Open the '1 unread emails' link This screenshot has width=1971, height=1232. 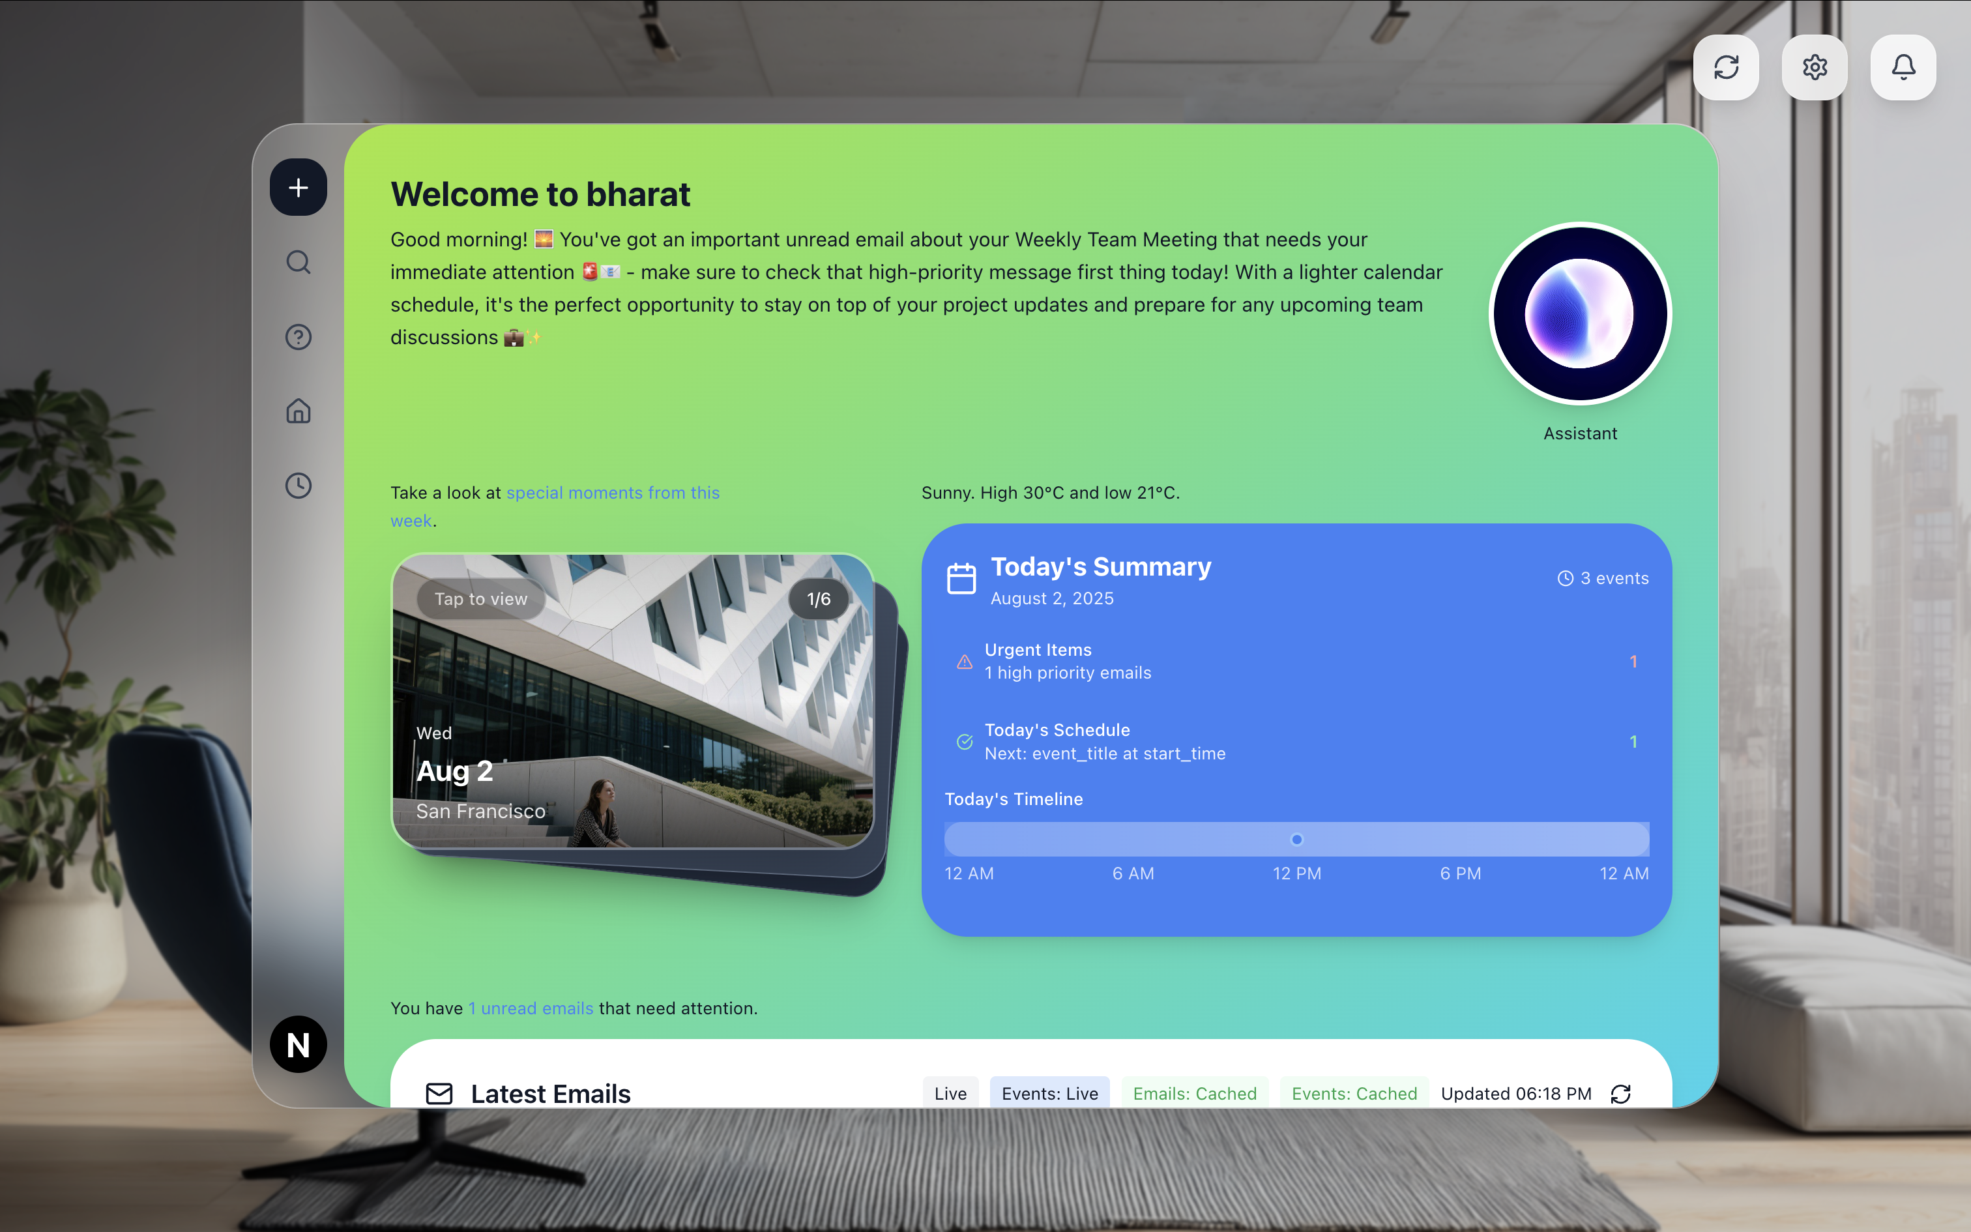[x=531, y=1008]
